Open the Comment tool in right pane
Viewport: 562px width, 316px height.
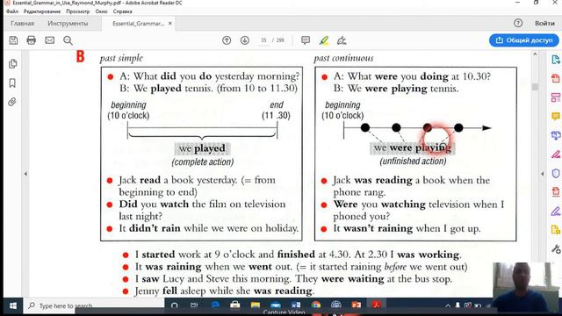point(556,116)
